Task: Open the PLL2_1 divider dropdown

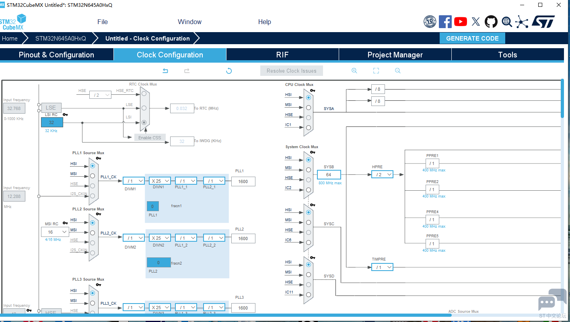Action: tap(214, 181)
